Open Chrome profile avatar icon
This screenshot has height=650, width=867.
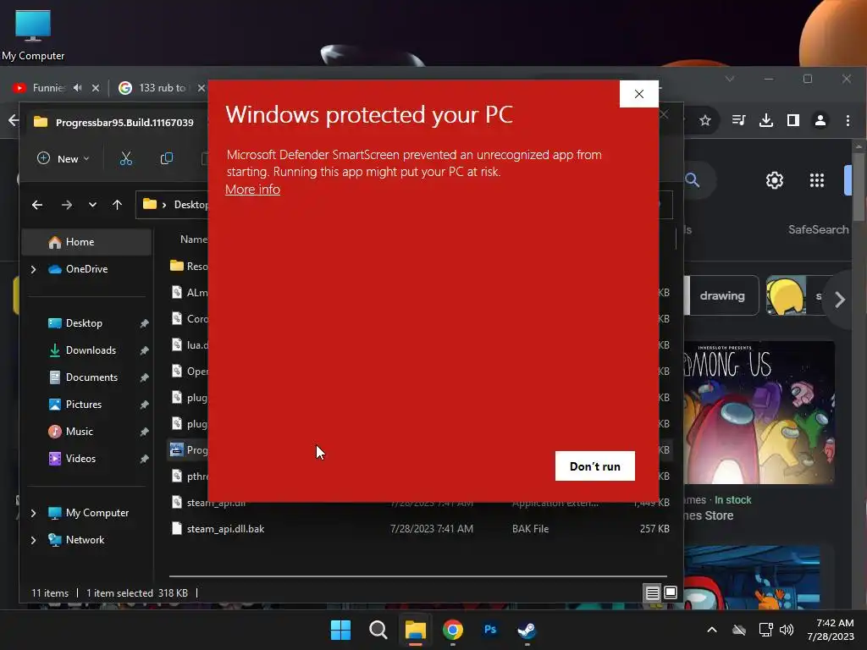(x=820, y=120)
